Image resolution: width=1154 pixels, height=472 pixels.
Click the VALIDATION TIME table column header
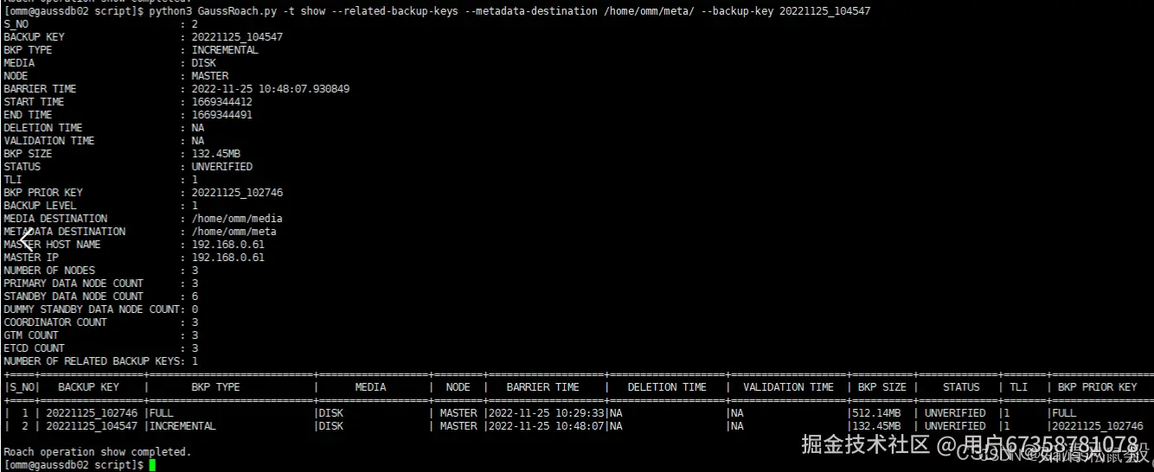[788, 387]
